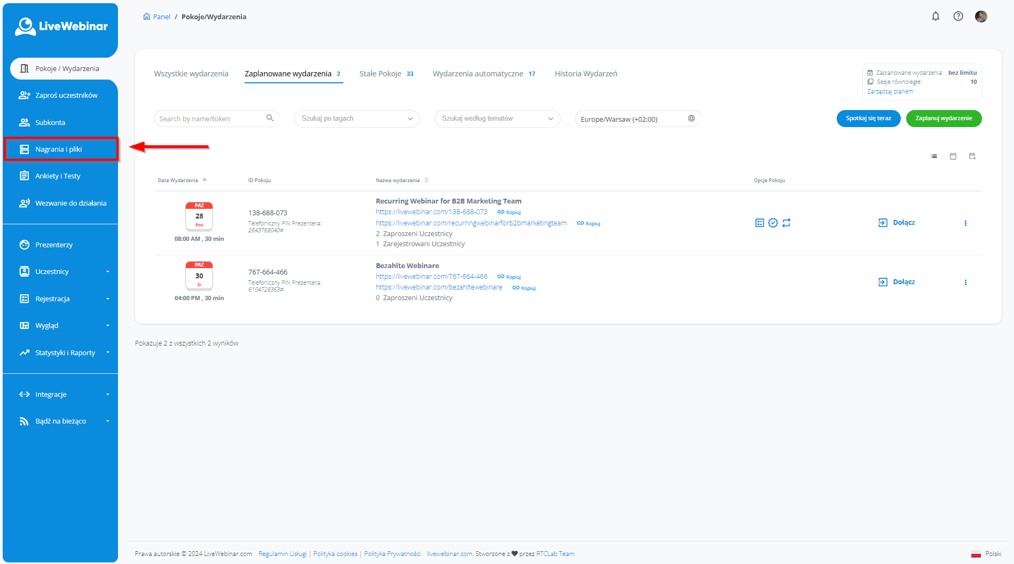The image size is (1014, 564).
Task: Click the search magnifier icon
Action: click(270, 119)
